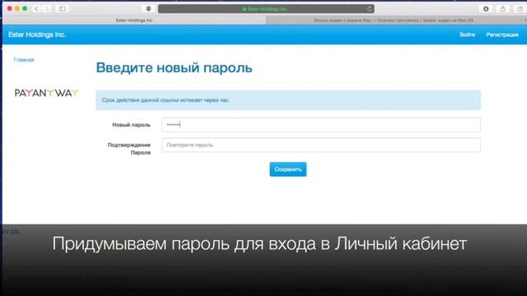Click the Safari share icon
The height and width of the screenshot is (296, 527).
pyautogui.click(x=503, y=9)
